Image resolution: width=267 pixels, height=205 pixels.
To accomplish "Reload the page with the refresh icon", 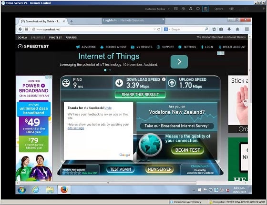I will [x=158, y=29].
